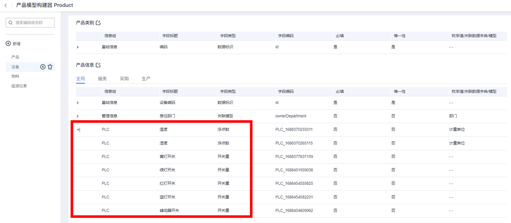Switch to the 服务 tab
The image size is (511, 223).
pos(102,79)
